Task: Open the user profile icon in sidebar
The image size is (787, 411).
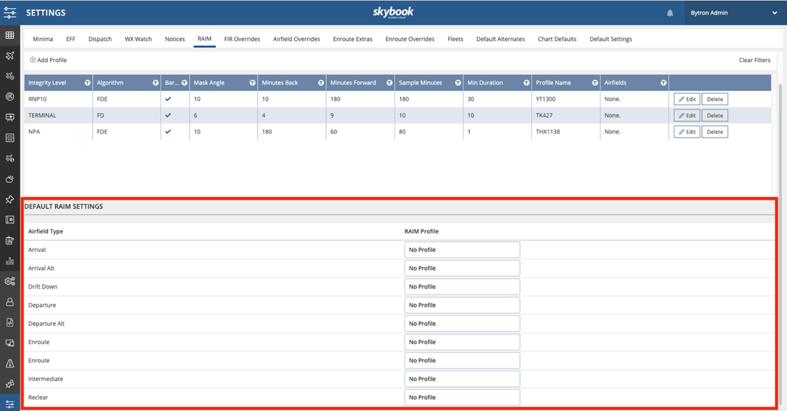Action: (x=10, y=301)
